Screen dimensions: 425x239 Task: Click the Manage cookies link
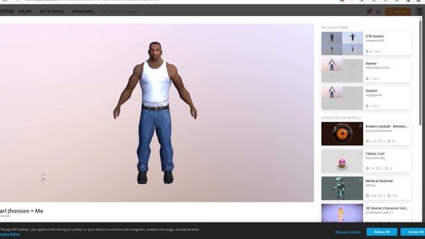pyautogui.click(x=348, y=232)
